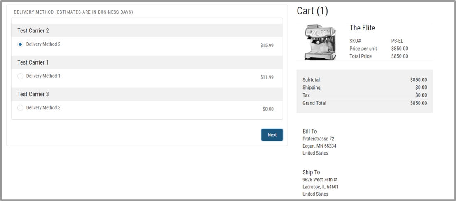This screenshot has height=201, width=456.
Task: Open the espresso machine product thumbnail
Action: [320, 42]
